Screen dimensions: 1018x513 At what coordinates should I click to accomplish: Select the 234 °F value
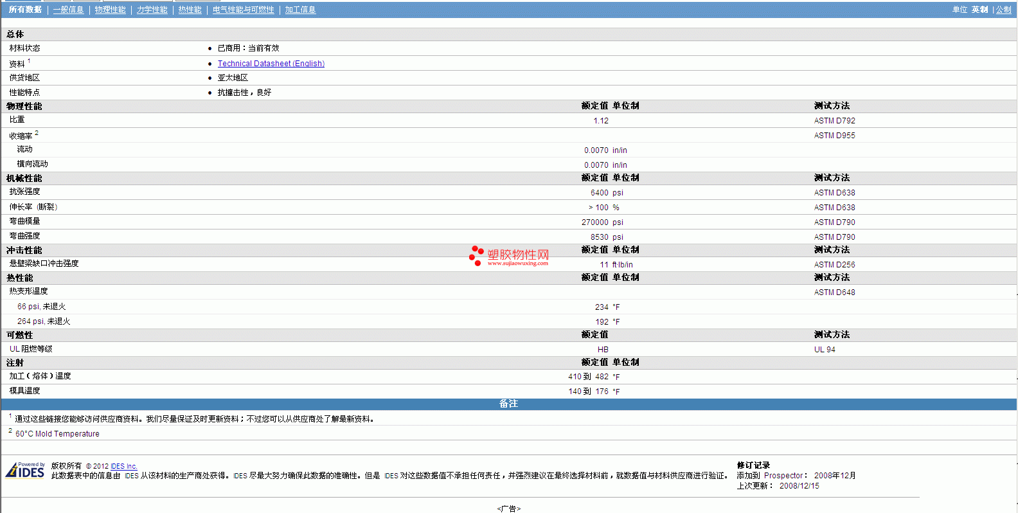pos(607,307)
